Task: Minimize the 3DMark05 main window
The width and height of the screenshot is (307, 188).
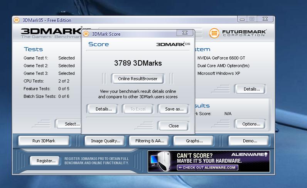Action: pyautogui.click(x=242, y=19)
